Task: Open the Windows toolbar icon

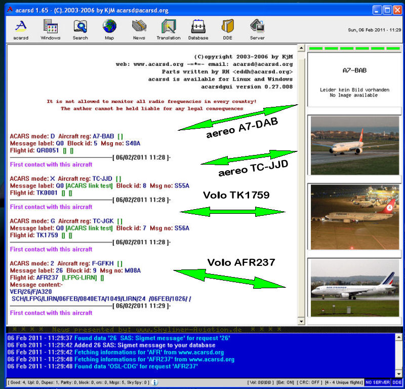Action: pos(50,29)
